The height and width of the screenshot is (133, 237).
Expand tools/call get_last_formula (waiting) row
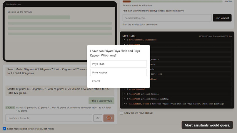177,99
